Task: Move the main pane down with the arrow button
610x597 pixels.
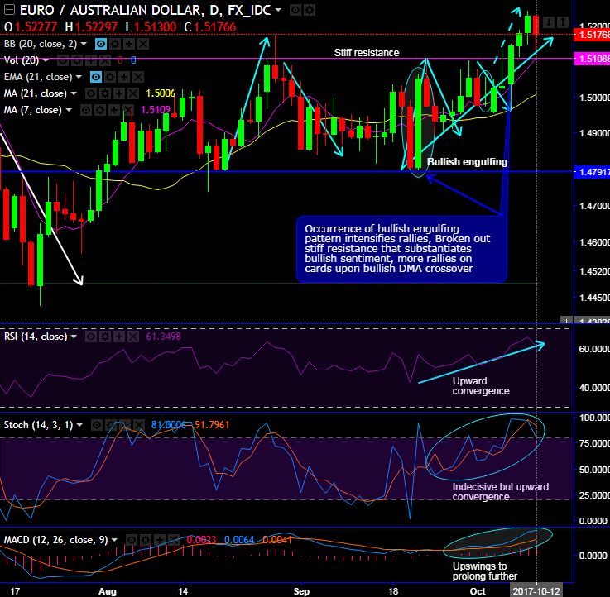Action: coord(549,22)
